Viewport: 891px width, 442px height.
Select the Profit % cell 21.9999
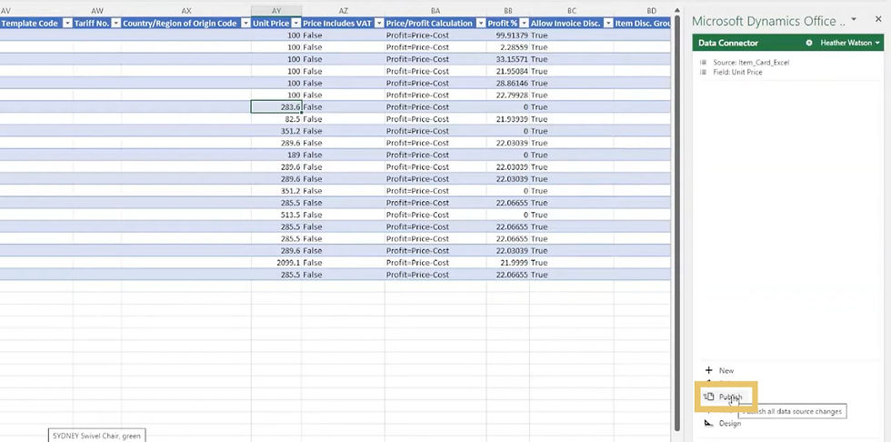[508, 263]
